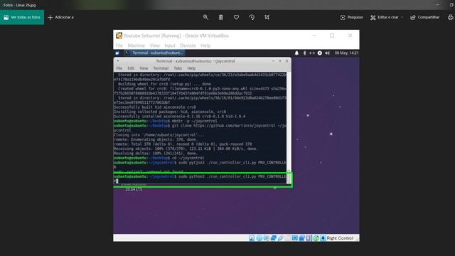455x256 pixels.
Task: Open Terminal window 'Terminal' menu
Action: (161, 68)
